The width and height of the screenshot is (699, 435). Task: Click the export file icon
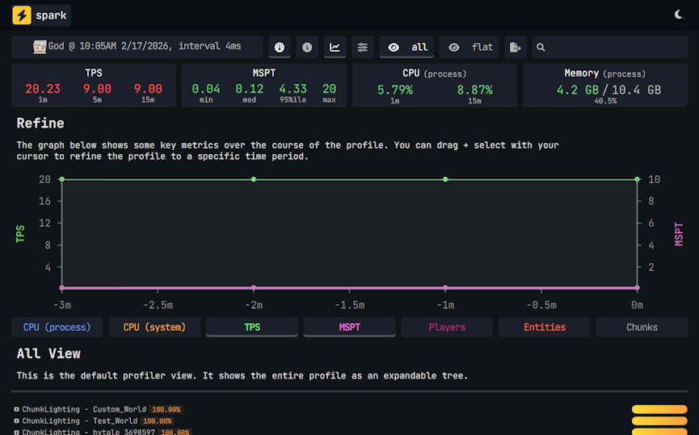[516, 47]
